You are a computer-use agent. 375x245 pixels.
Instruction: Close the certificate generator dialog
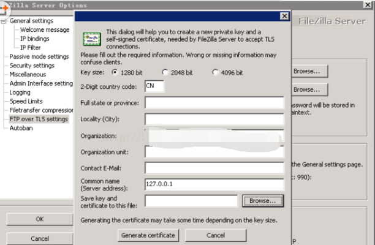(x=284, y=16)
